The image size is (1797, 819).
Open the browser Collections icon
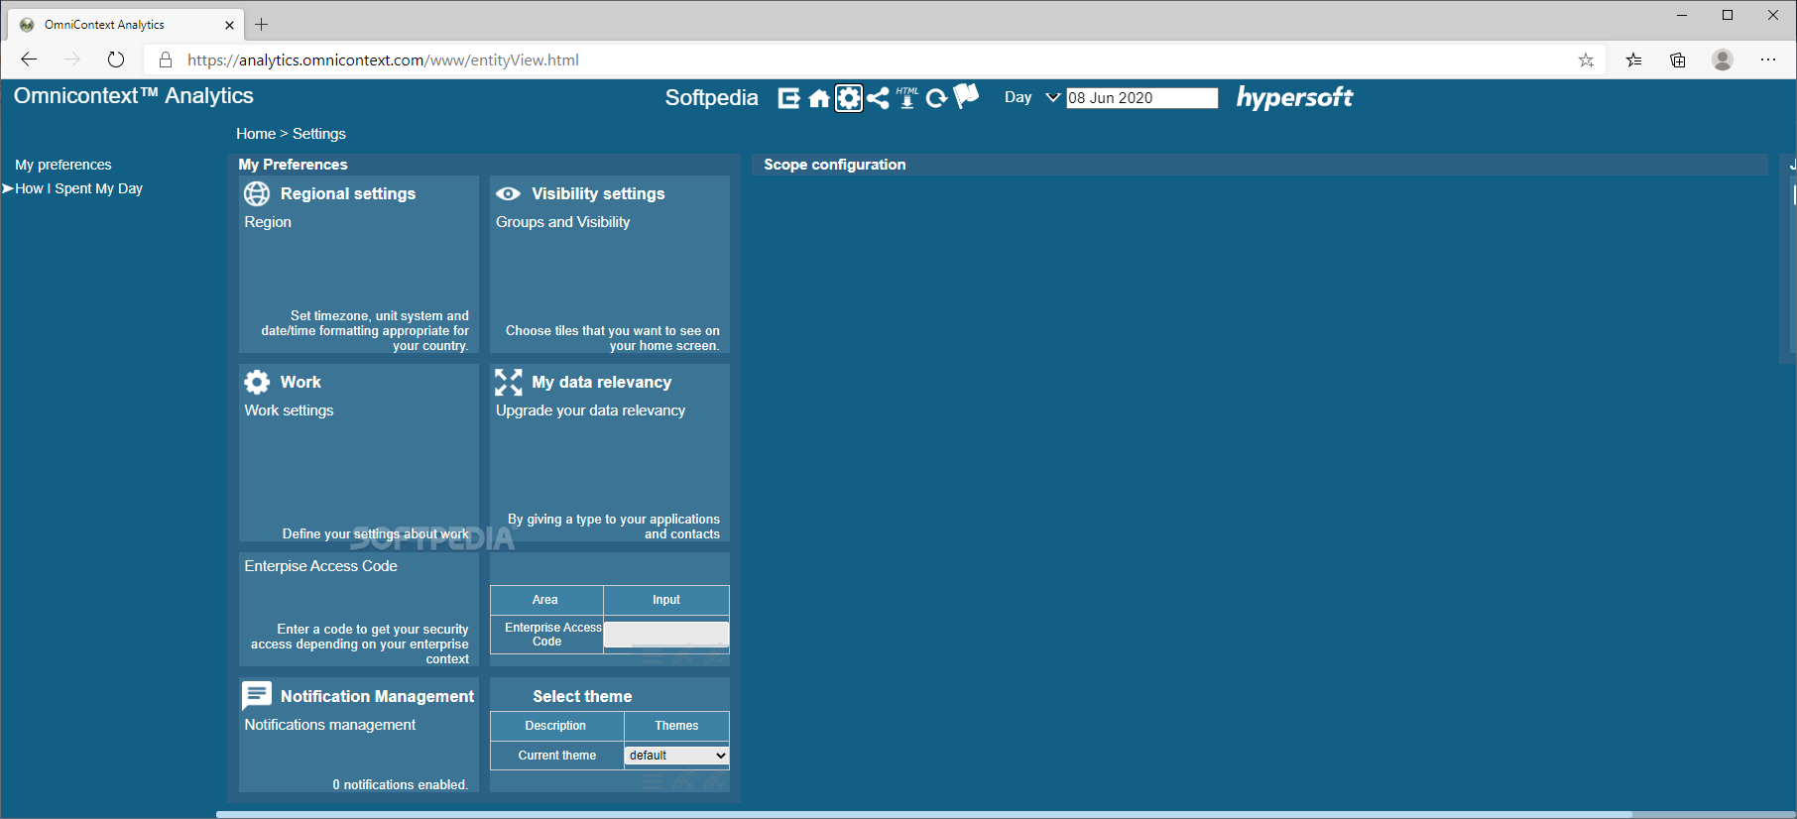pyautogui.click(x=1678, y=60)
